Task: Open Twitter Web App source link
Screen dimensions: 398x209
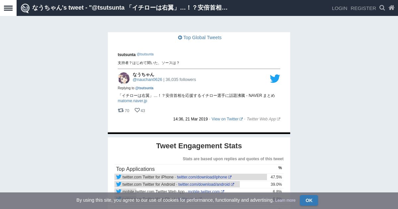Action: (x=263, y=119)
